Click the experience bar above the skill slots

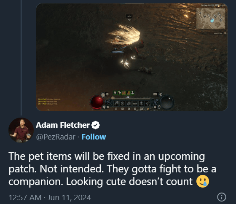point(132,99)
